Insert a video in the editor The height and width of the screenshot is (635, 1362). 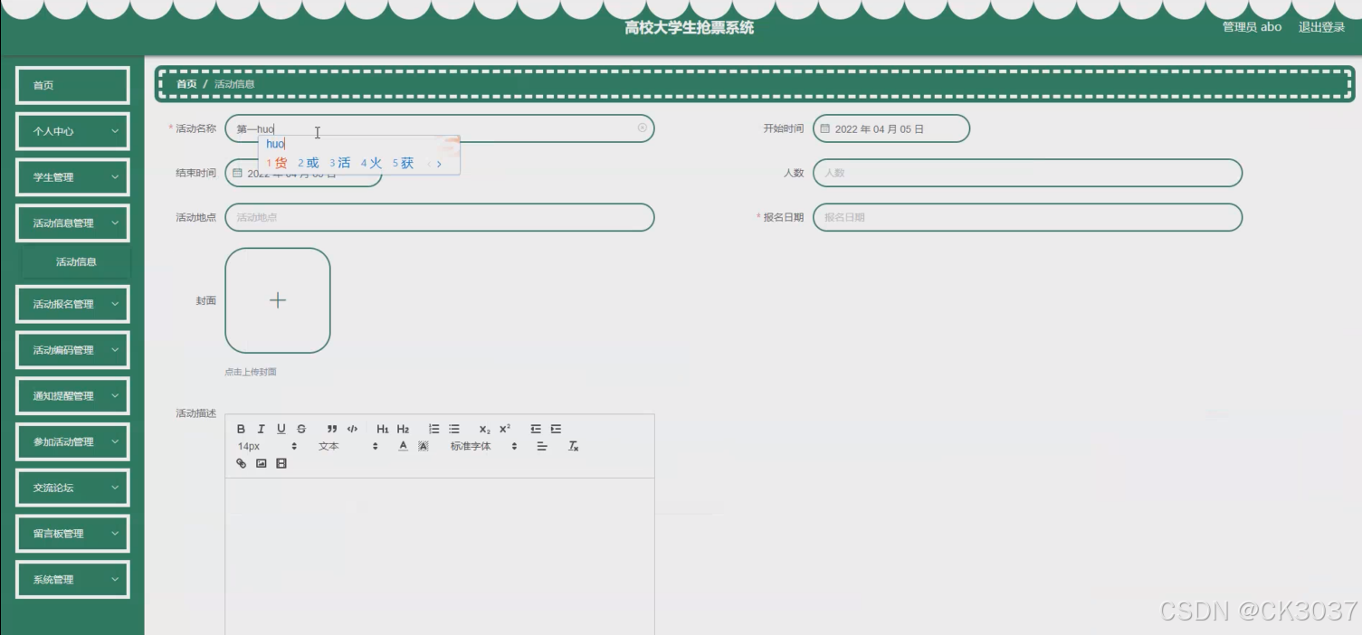(x=281, y=463)
